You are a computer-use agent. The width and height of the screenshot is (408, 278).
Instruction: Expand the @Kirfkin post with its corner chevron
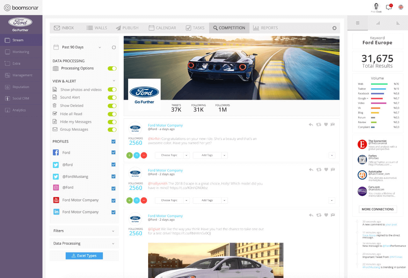pyautogui.click(x=332, y=155)
